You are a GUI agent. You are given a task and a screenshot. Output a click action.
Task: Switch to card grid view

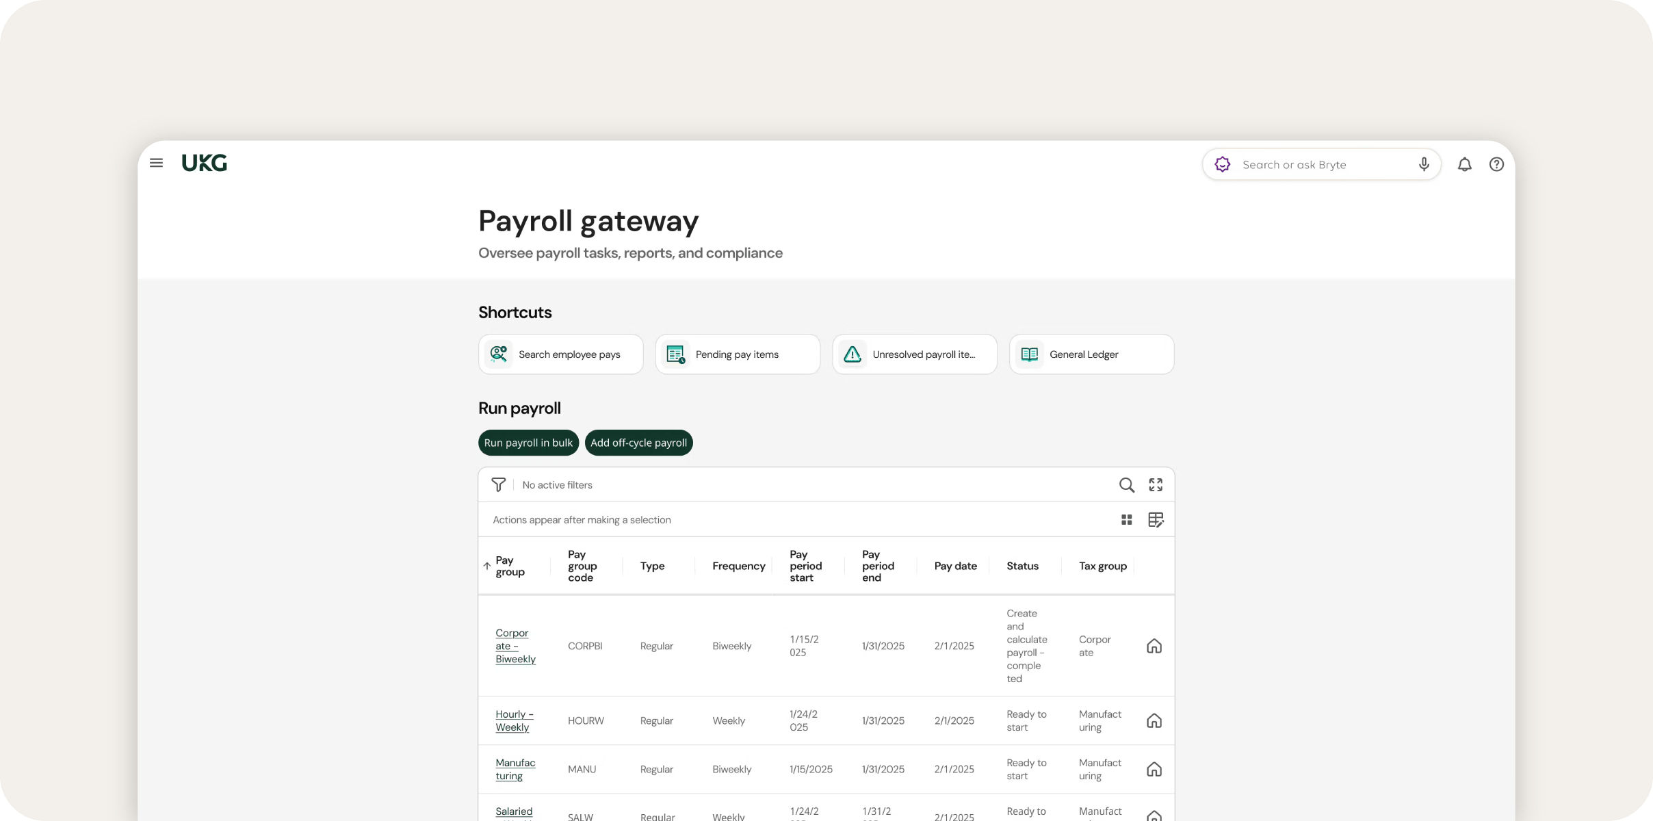[x=1126, y=520]
